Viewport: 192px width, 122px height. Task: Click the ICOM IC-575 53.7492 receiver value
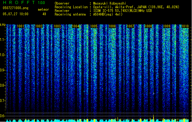(x=123, y=11)
